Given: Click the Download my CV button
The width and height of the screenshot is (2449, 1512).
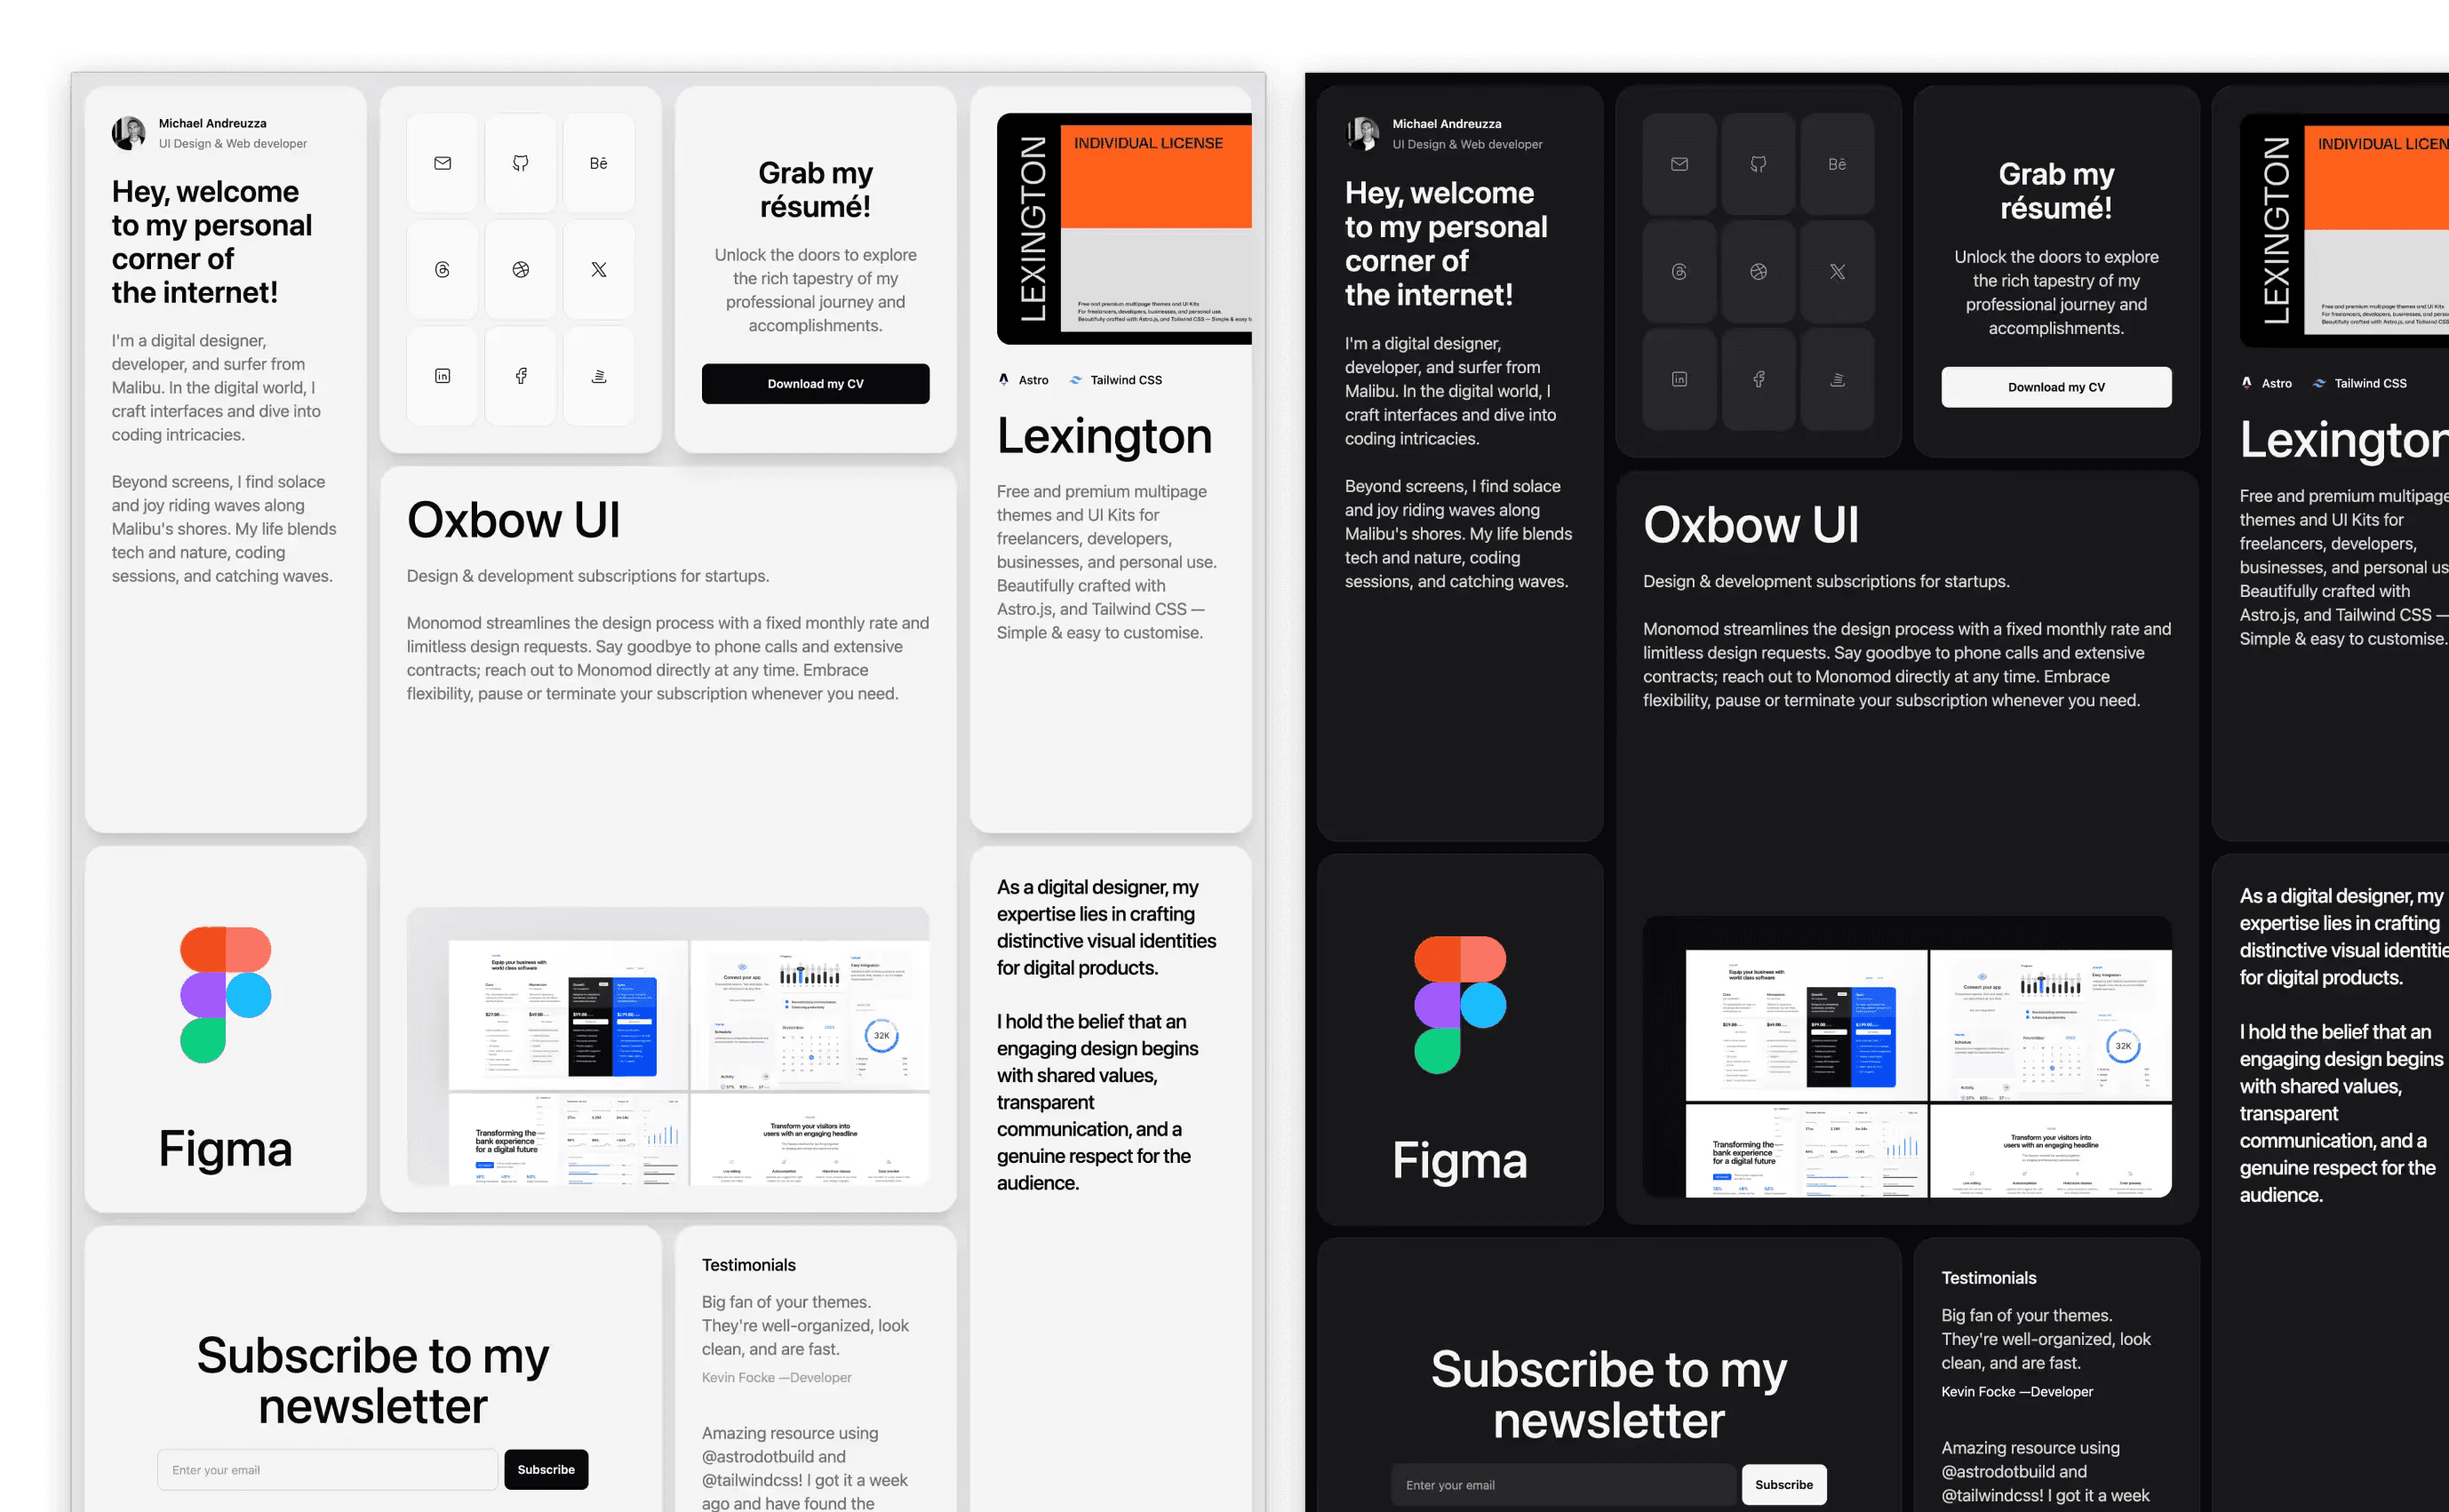Looking at the screenshot, I should 815,383.
